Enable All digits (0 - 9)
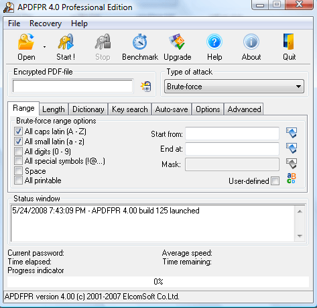 click(18, 152)
